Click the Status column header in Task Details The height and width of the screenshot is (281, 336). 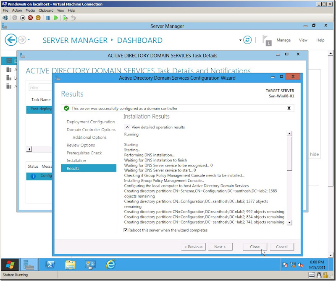pos(33,166)
